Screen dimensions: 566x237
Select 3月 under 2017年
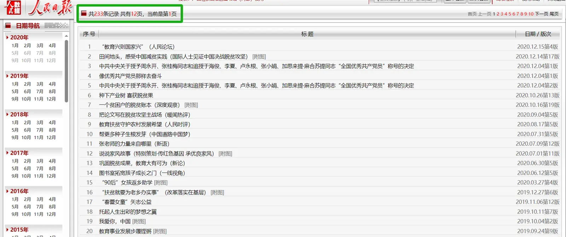coord(40,161)
